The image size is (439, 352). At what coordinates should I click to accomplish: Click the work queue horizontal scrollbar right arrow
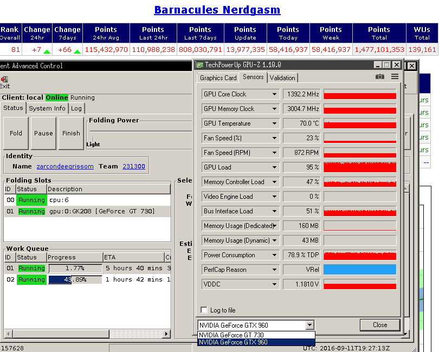click(x=167, y=334)
